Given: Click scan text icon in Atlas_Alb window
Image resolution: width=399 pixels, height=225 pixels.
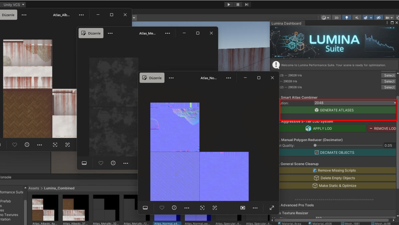Looking at the screenshot, I should 67,145.
